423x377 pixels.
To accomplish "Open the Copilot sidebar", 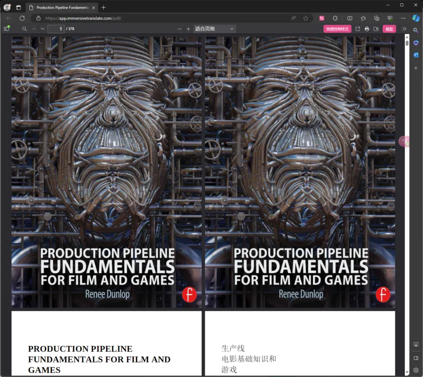I will coord(416,18).
